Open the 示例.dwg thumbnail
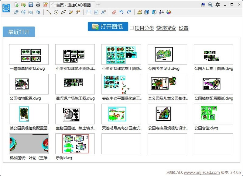This screenshot has height=176, width=243. click(75, 144)
